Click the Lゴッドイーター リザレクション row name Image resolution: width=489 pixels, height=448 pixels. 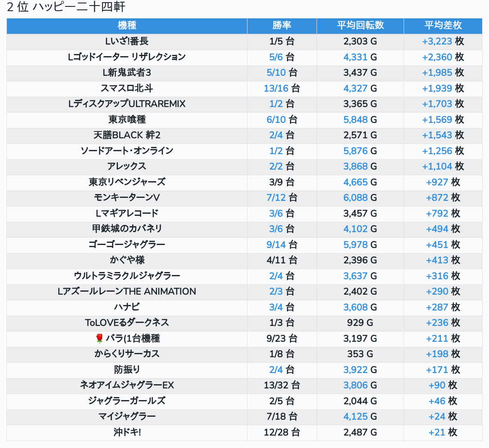pos(127,57)
